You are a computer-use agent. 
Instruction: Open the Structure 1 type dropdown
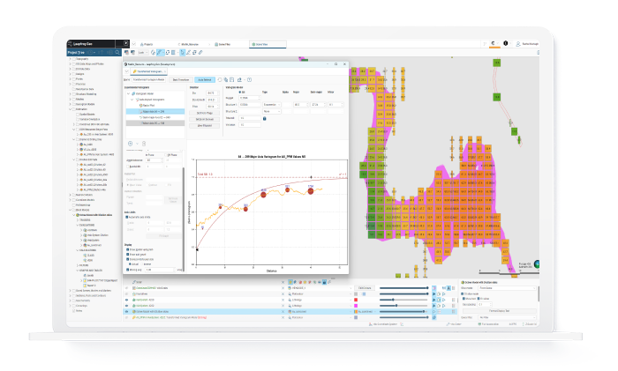(x=272, y=105)
